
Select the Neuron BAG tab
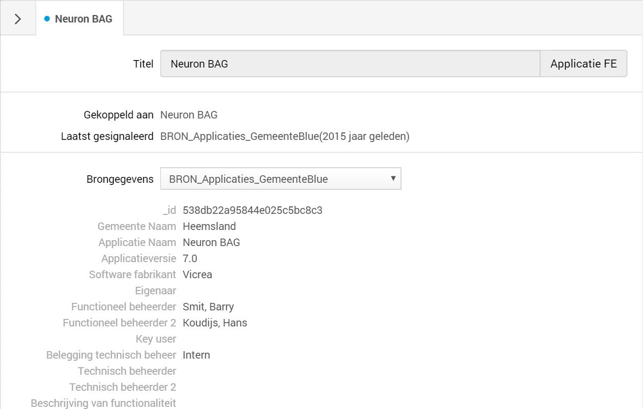(x=79, y=19)
